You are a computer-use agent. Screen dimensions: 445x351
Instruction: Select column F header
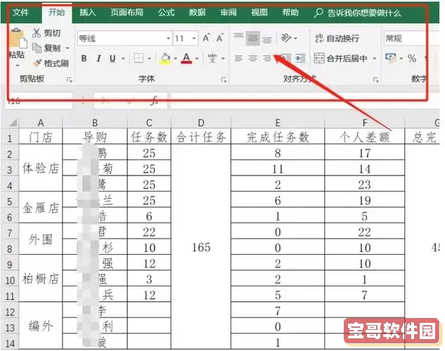pos(364,123)
